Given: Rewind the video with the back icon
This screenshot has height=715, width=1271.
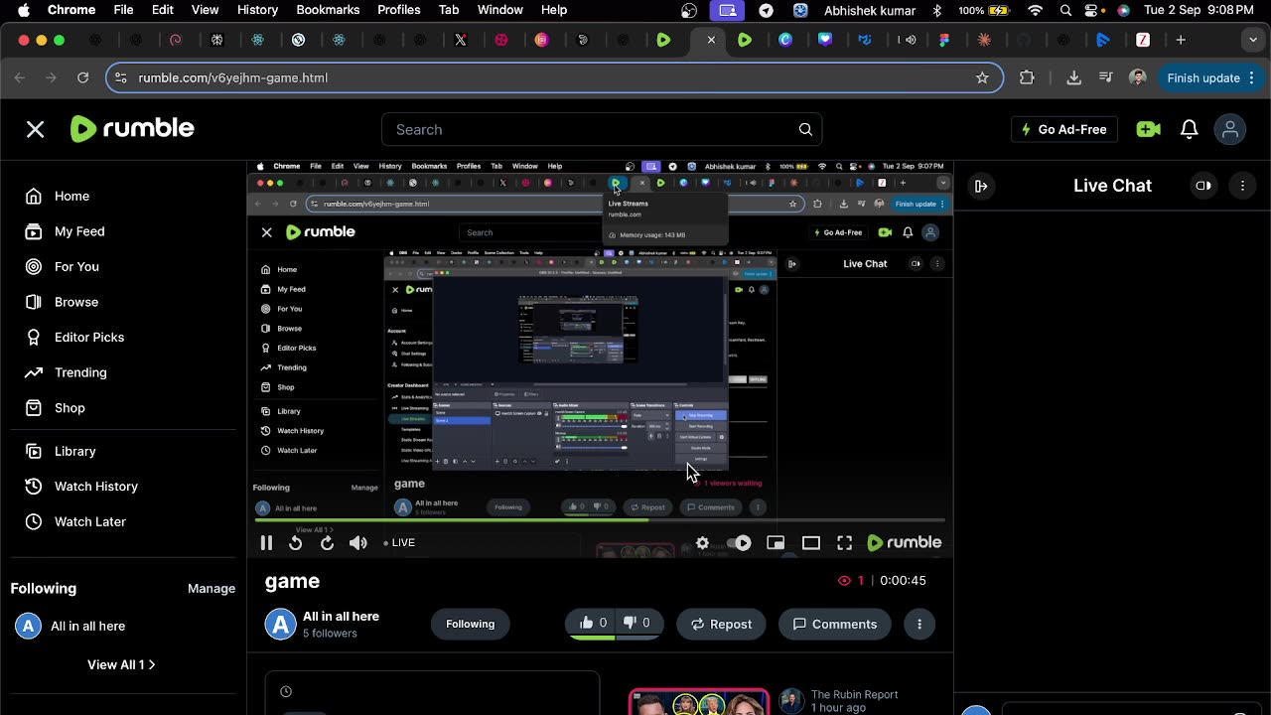Looking at the screenshot, I should click(295, 542).
